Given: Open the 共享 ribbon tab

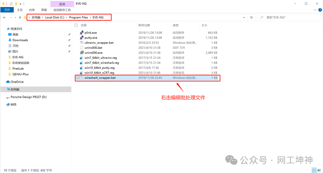Looking at the screenshot, I should [32, 10].
